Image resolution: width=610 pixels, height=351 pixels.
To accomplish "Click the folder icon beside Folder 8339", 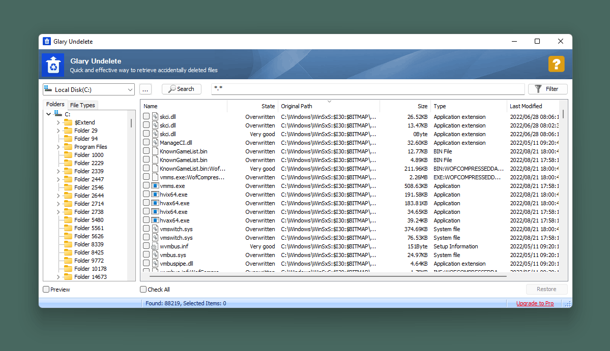I will pyautogui.click(x=68, y=244).
